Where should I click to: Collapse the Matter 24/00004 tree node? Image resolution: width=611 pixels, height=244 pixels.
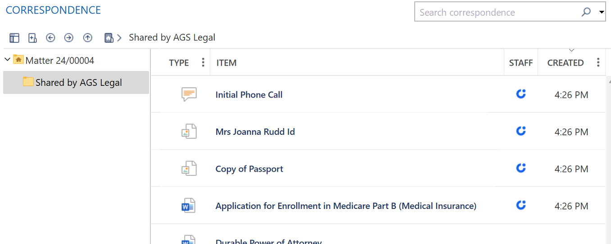[x=8, y=60]
